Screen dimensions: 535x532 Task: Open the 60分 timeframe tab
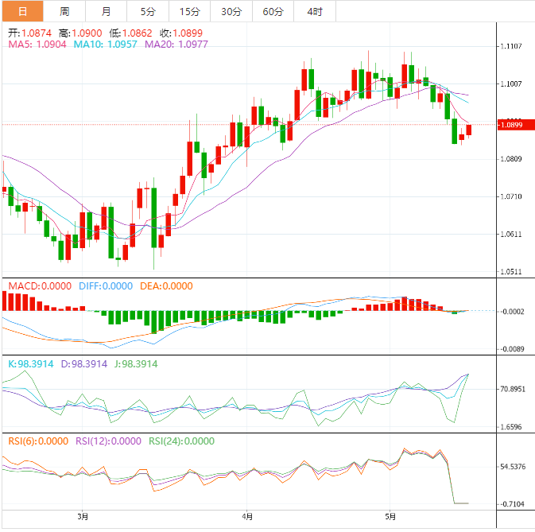click(x=273, y=11)
